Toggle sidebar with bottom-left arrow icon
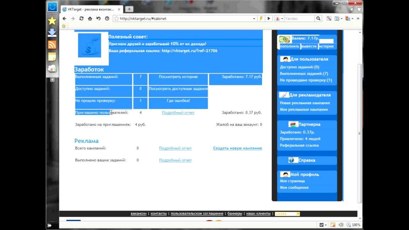Screen dimensions: 409x230 50,226
